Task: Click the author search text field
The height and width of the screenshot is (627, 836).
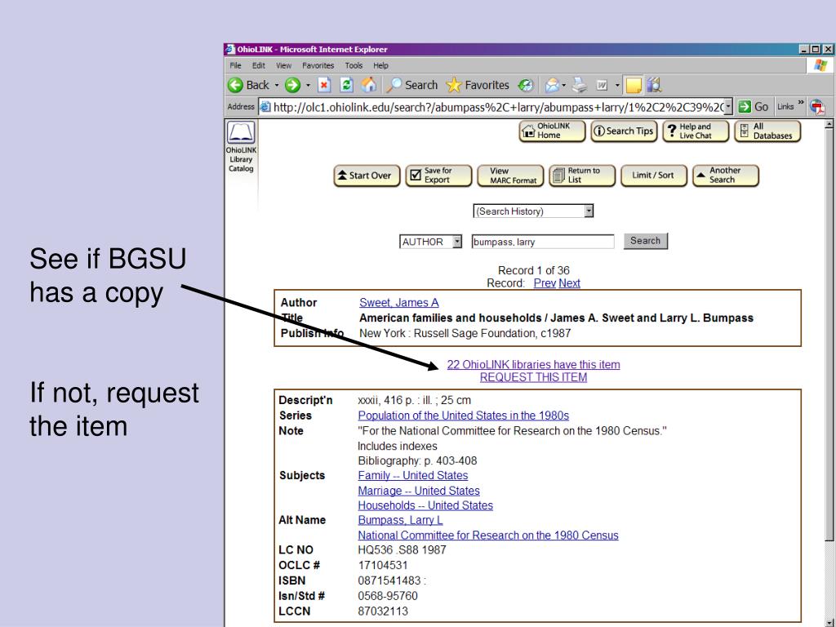Action: tap(543, 242)
